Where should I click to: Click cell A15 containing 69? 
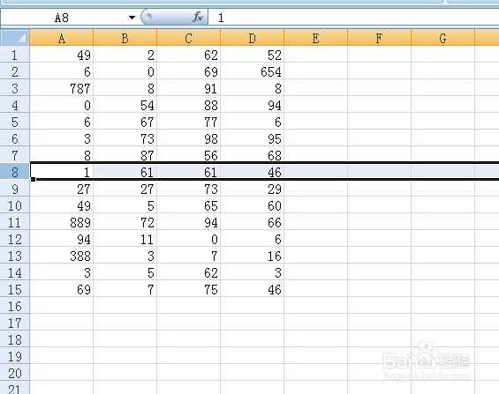tap(62, 289)
